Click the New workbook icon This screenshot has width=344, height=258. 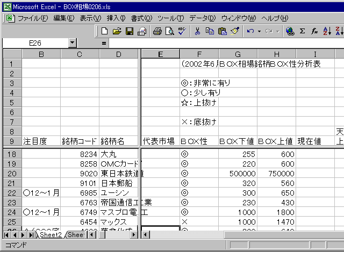click(x=104, y=31)
